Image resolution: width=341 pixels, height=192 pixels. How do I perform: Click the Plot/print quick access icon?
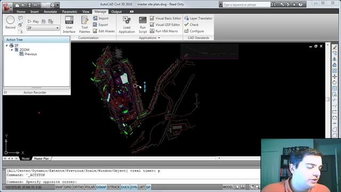point(52,5)
